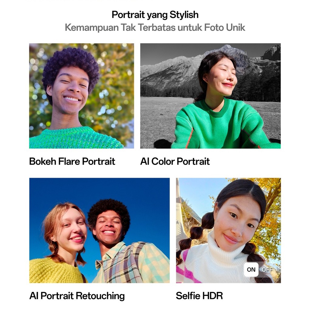Click the green sweater in color portrait

tap(224, 125)
